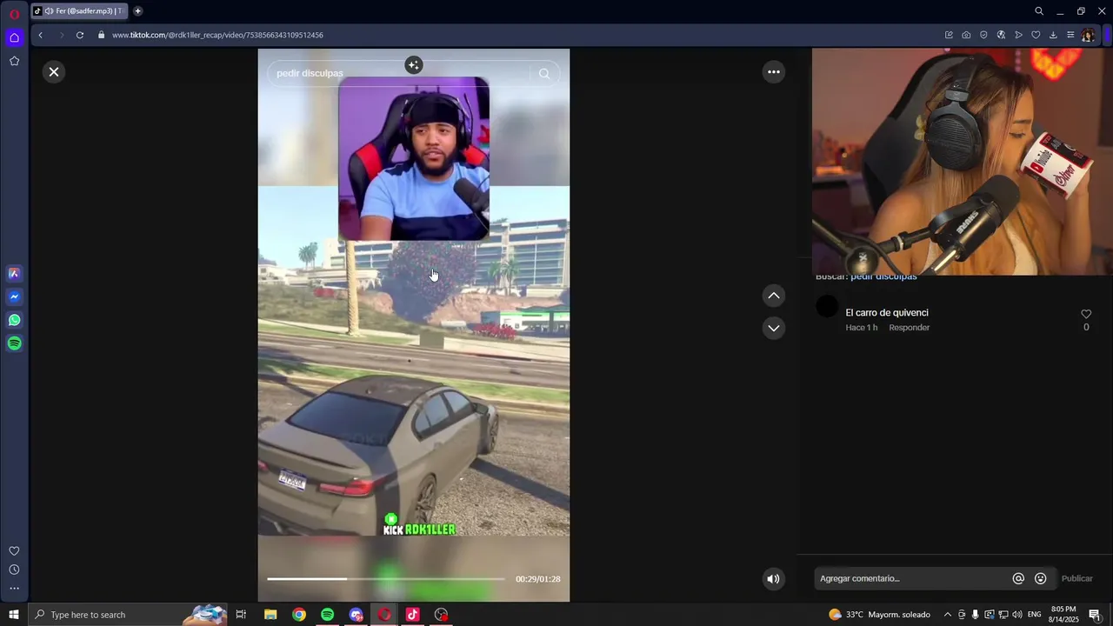Open Opera sidebar more options dots
Screen dimensions: 1113x626
pos(14,589)
